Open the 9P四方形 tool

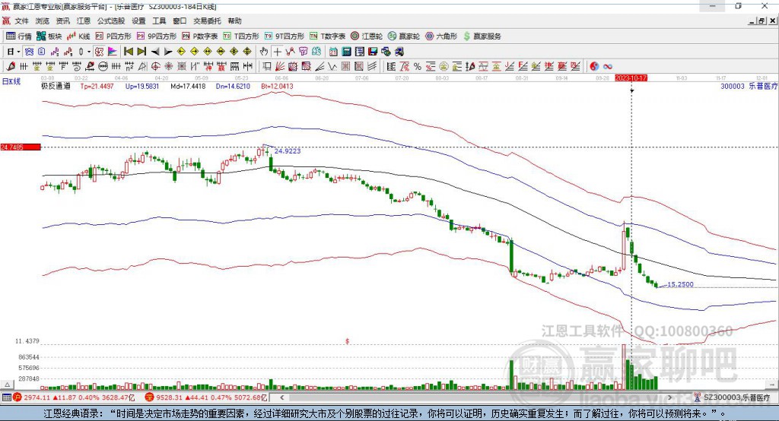click(157, 36)
